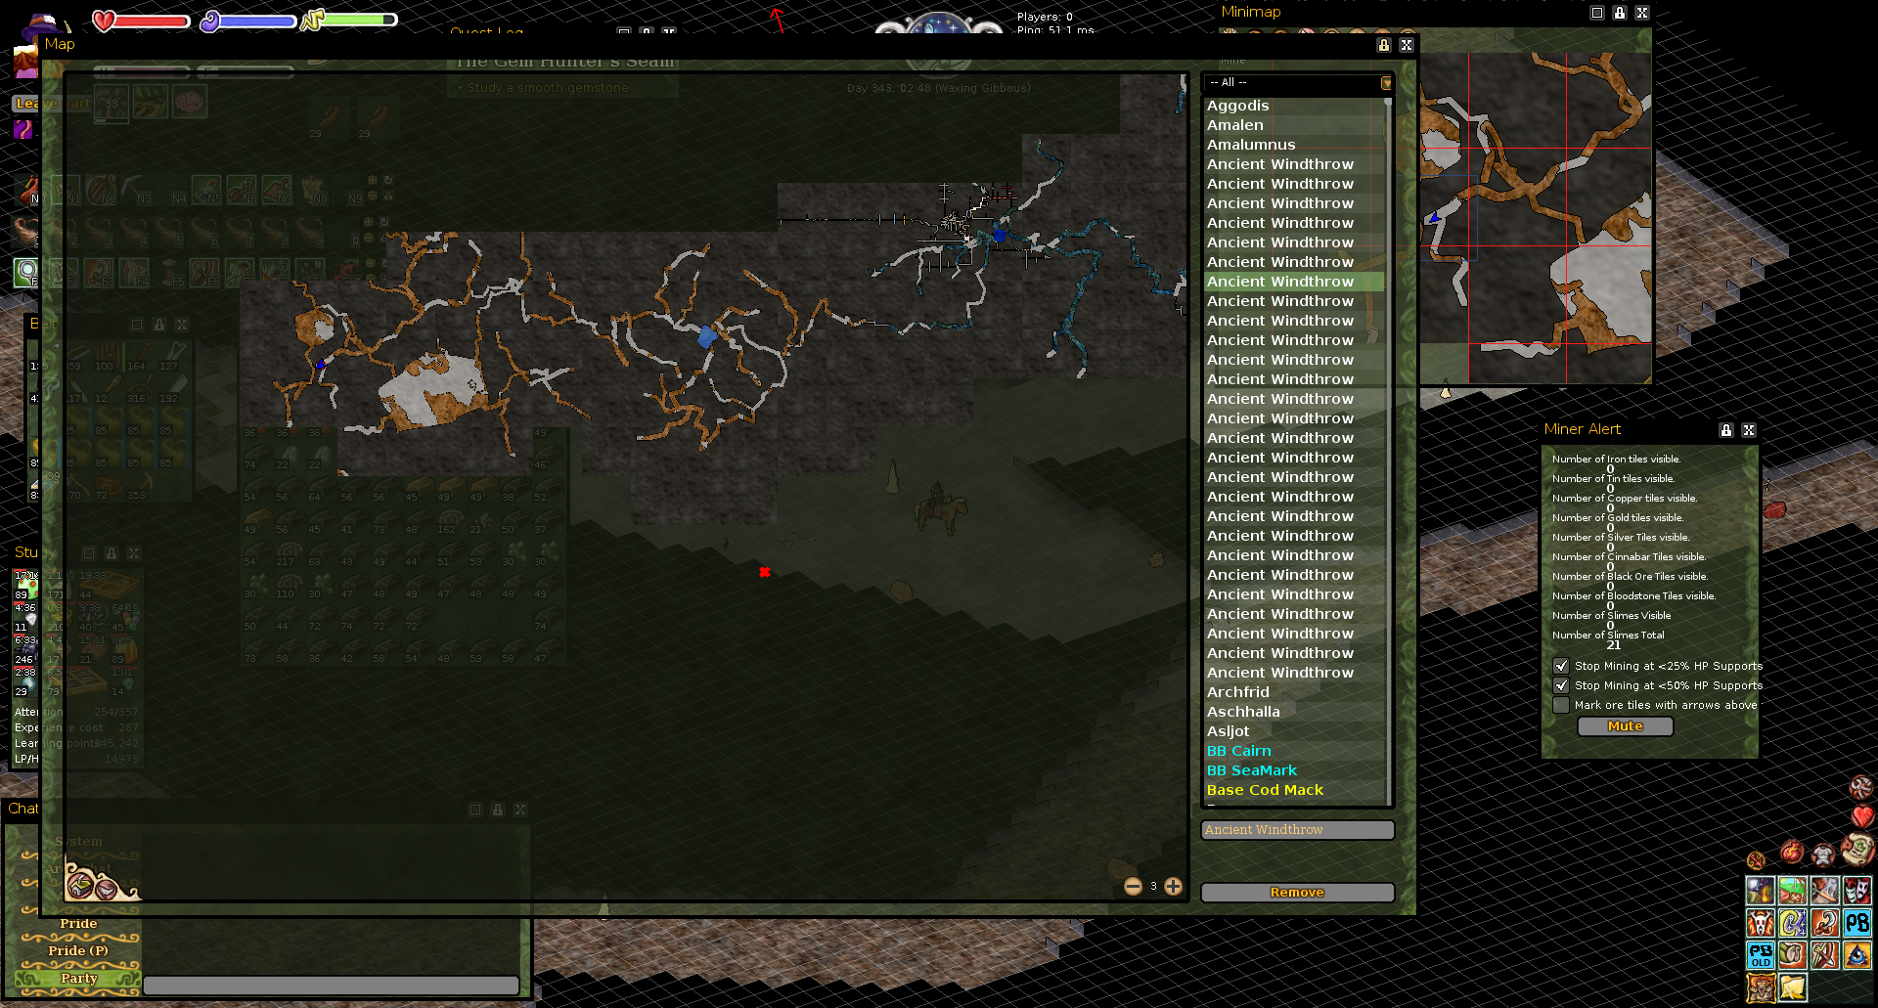
Task: Select Base Cod Mack in the marker list
Action: 1293,790
